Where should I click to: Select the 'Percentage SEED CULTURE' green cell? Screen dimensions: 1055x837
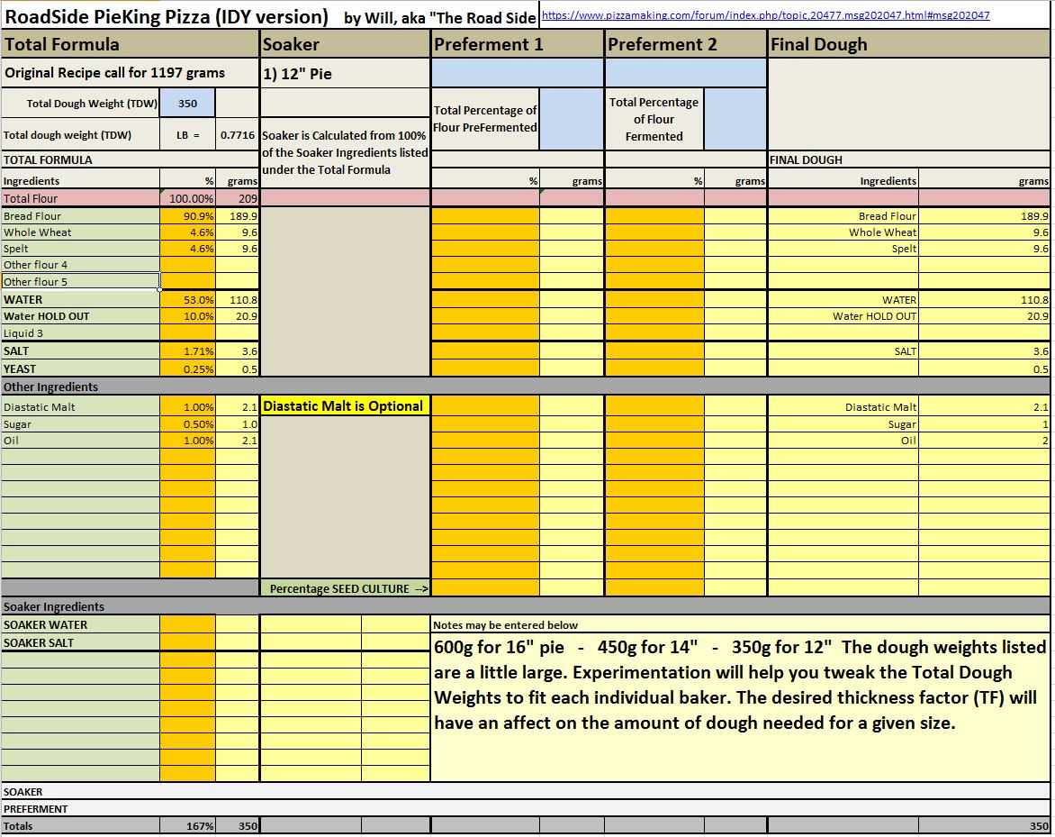point(345,588)
